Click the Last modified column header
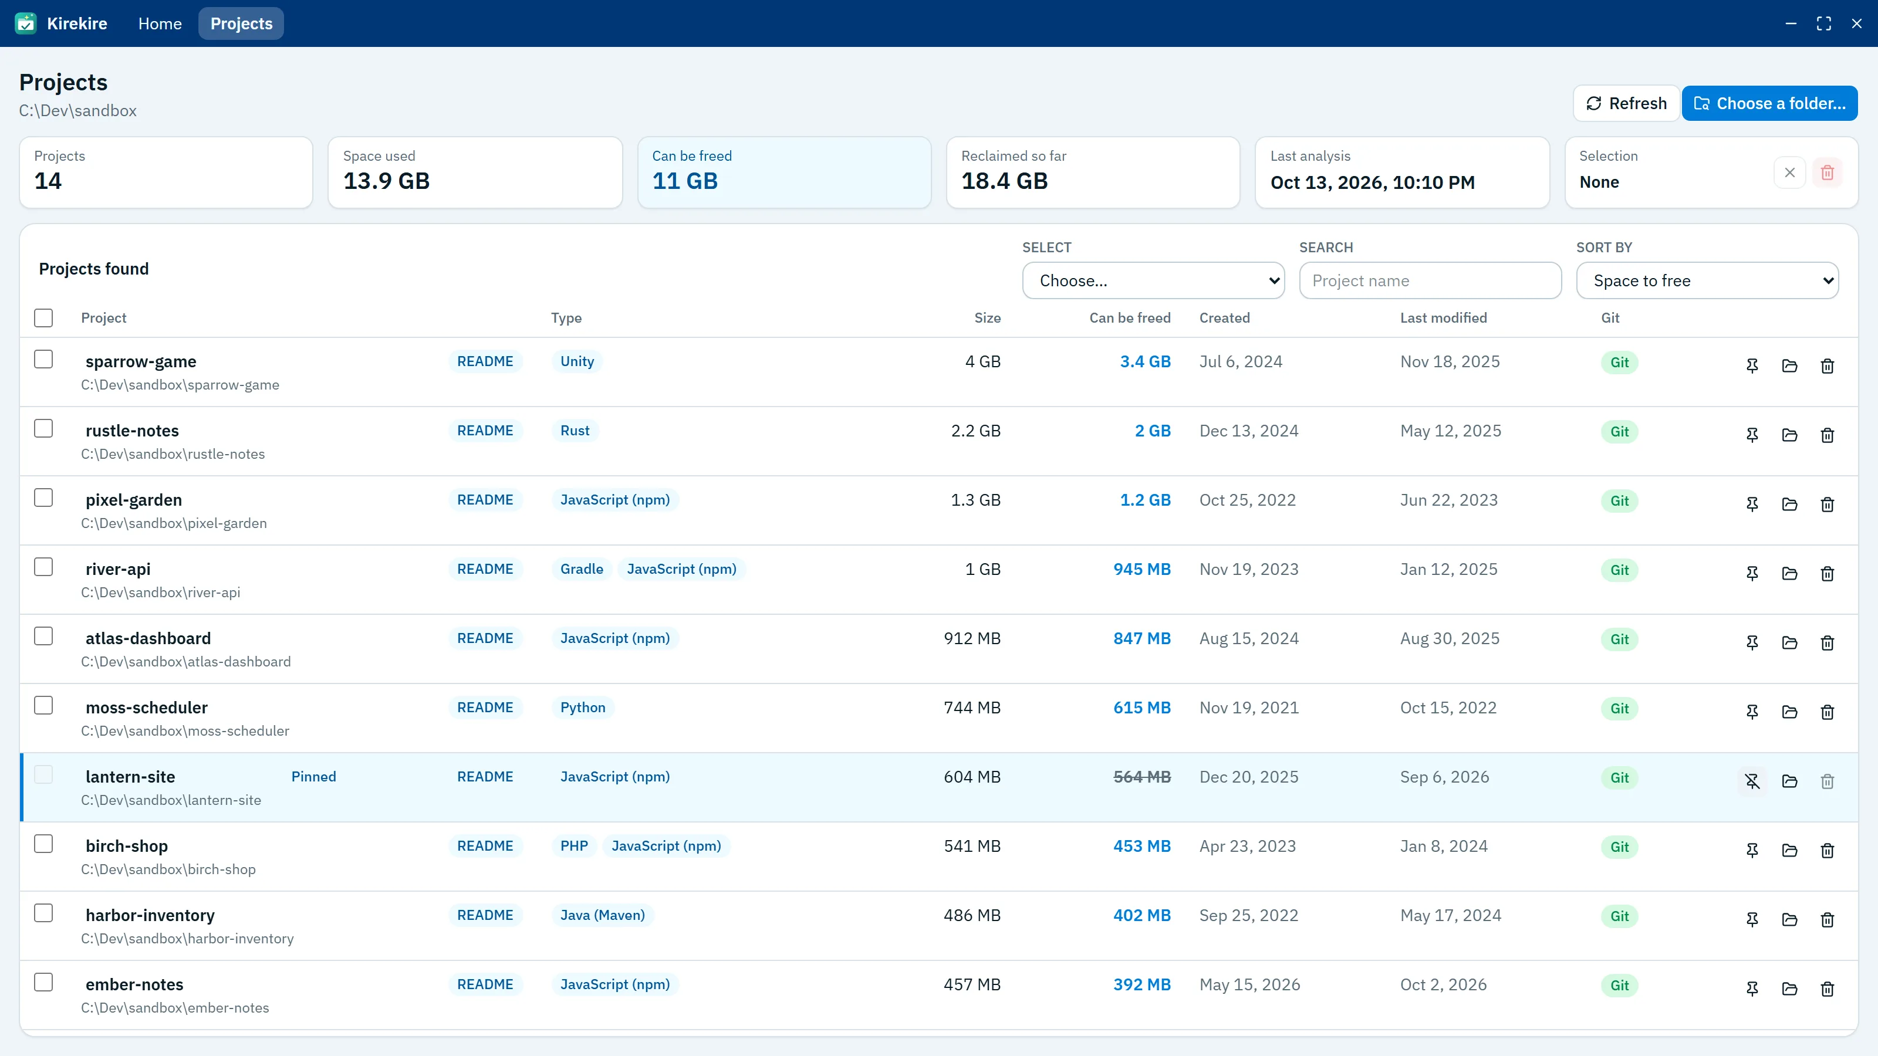1878x1056 pixels. click(x=1444, y=318)
